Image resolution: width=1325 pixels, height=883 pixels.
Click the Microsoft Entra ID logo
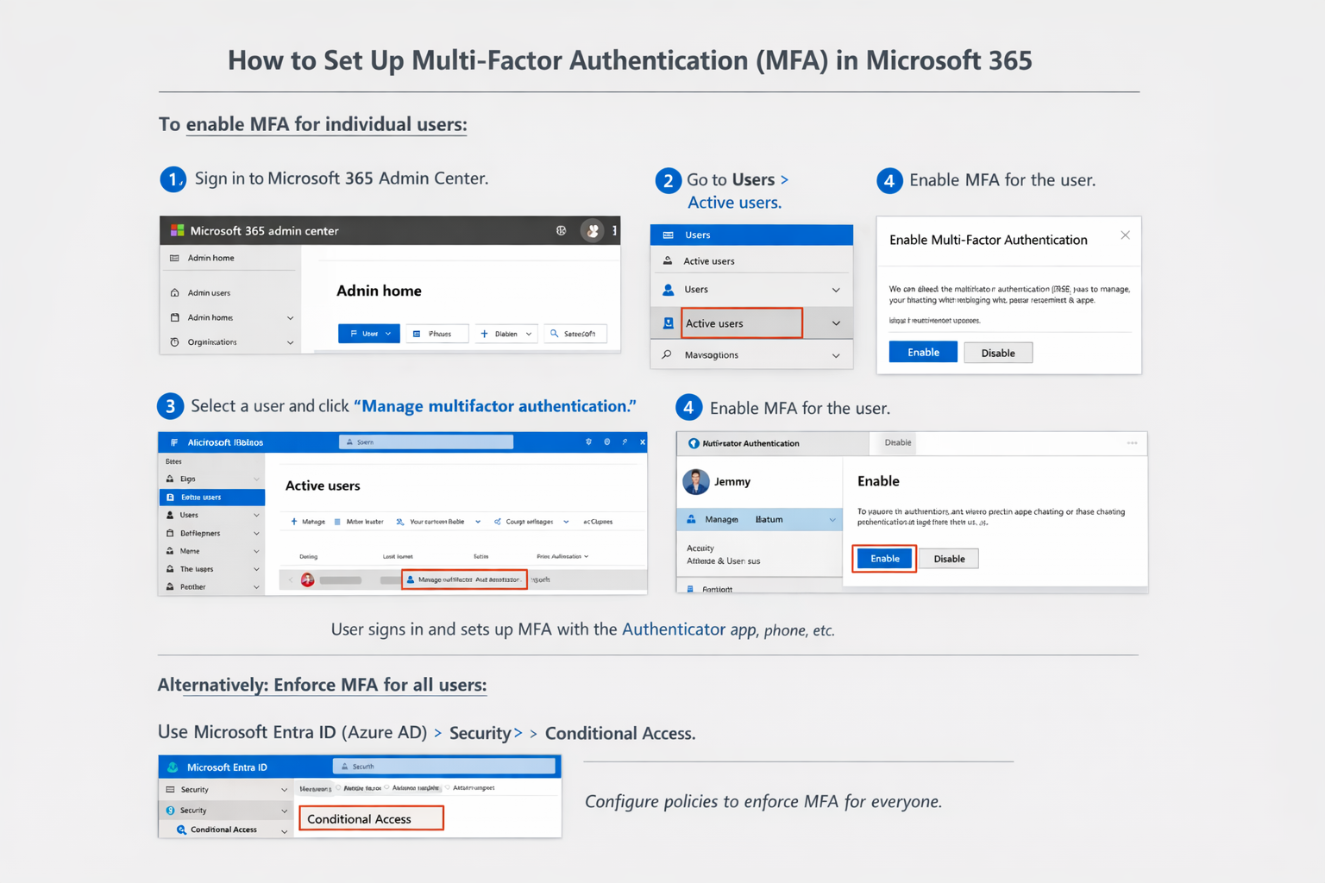(x=173, y=767)
